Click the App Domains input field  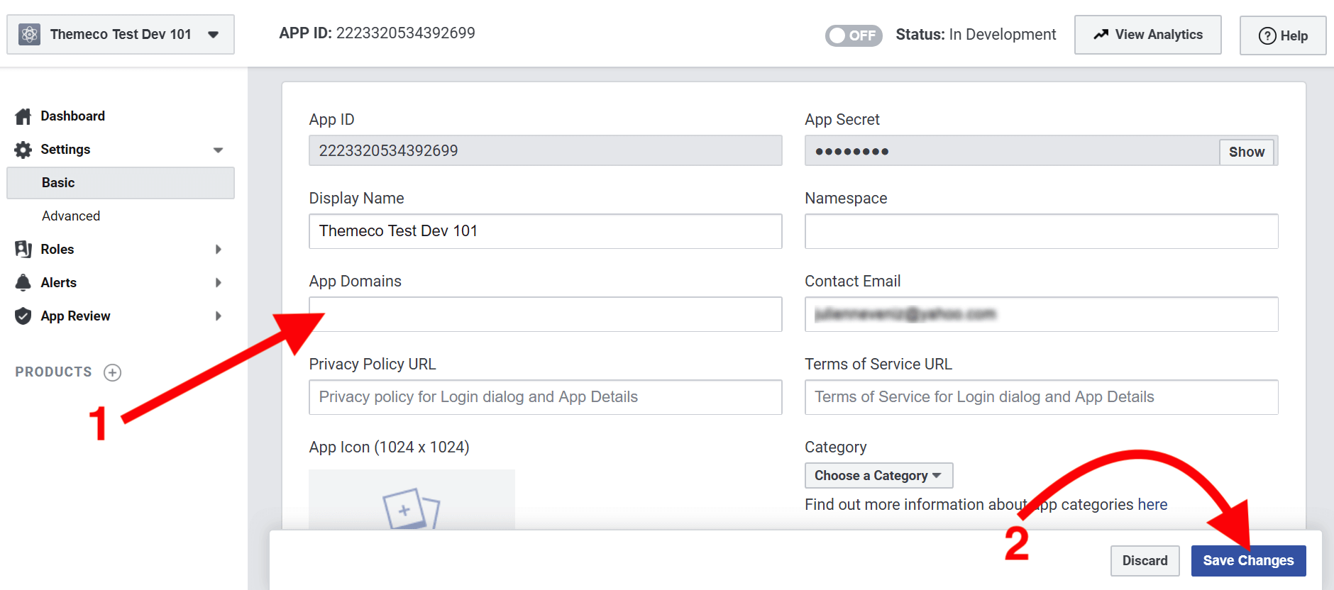click(x=546, y=314)
